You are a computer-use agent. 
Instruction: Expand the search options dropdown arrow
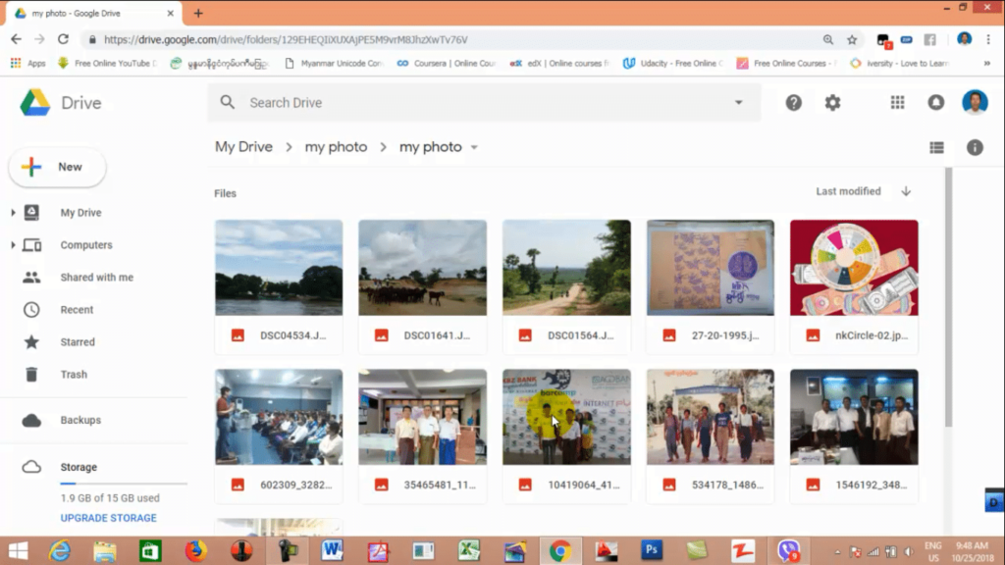[738, 102]
